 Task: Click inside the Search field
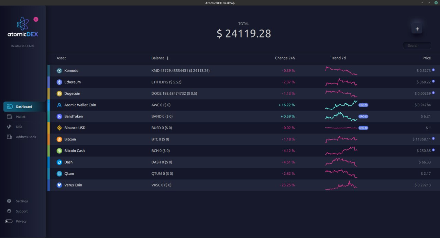[x=417, y=45]
